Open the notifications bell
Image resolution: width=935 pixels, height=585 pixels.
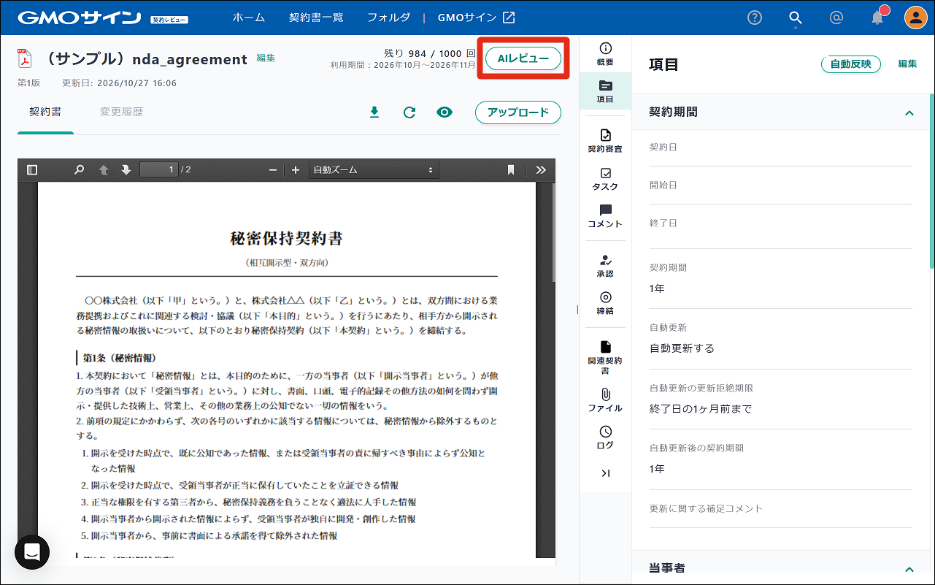(x=878, y=18)
